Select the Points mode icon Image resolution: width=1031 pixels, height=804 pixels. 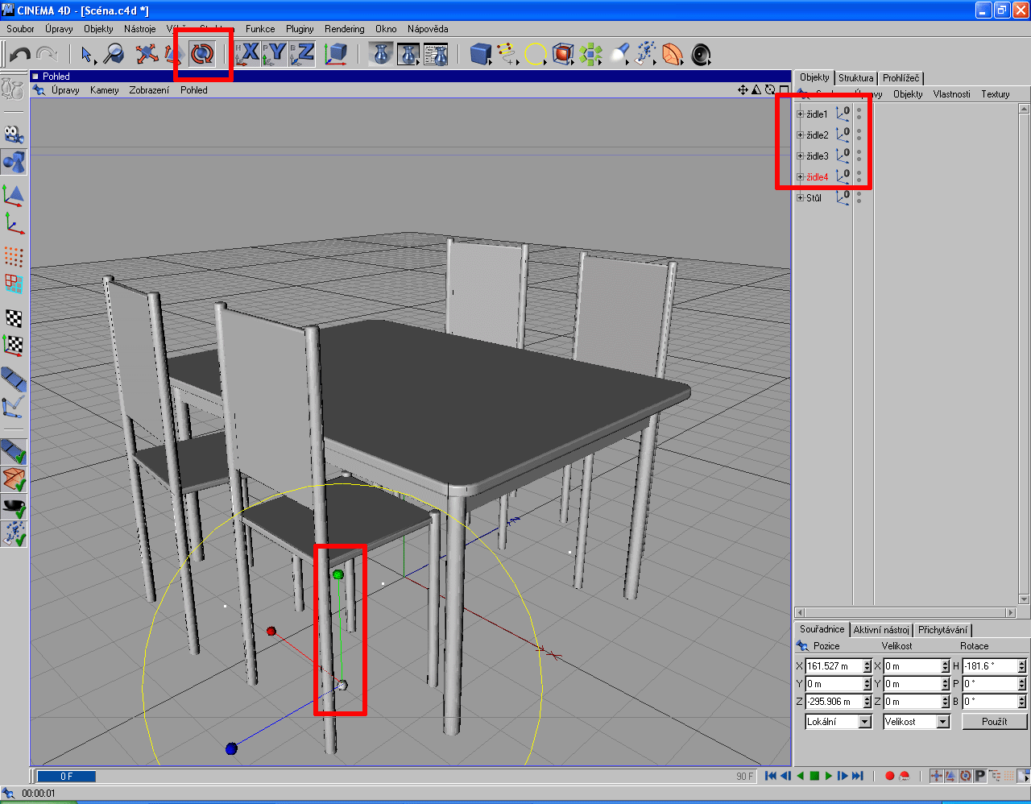tap(14, 256)
